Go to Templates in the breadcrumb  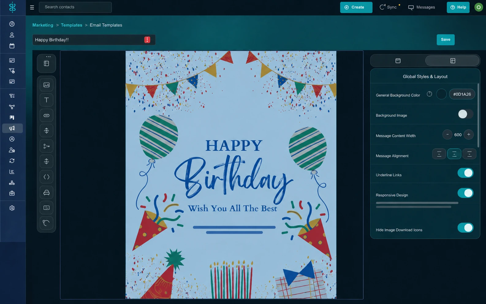pos(71,25)
